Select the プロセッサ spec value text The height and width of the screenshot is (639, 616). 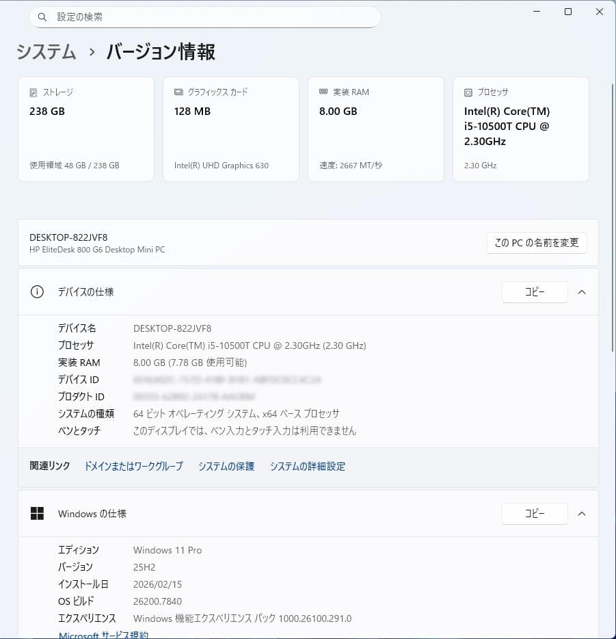pos(250,345)
